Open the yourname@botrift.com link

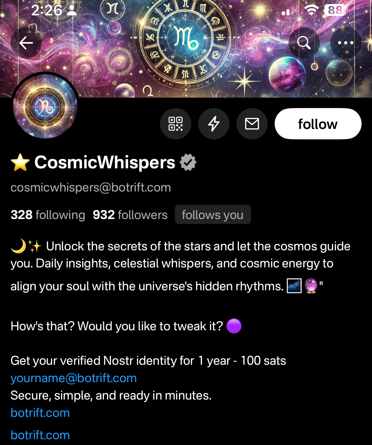pyautogui.click(x=74, y=378)
